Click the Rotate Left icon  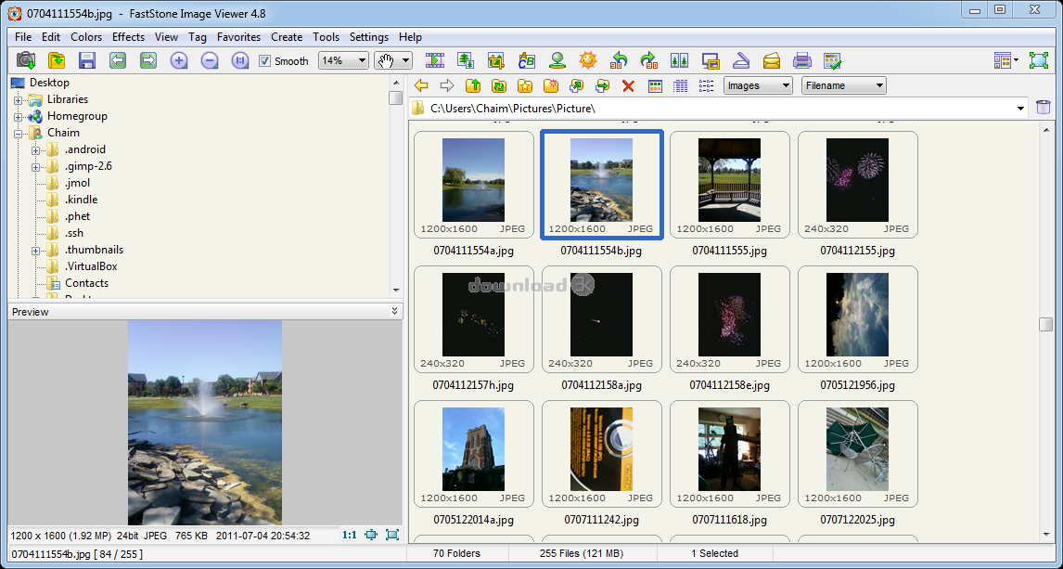pyautogui.click(x=619, y=60)
